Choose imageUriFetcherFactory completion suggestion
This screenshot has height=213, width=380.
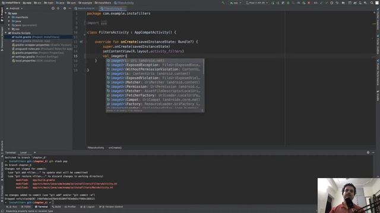point(154,95)
